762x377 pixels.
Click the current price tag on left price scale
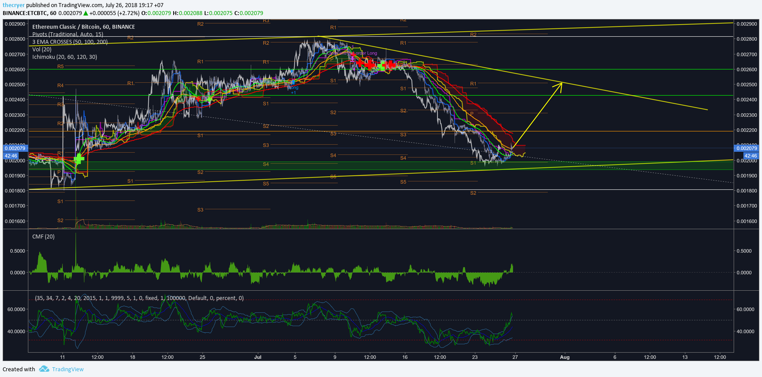point(16,148)
